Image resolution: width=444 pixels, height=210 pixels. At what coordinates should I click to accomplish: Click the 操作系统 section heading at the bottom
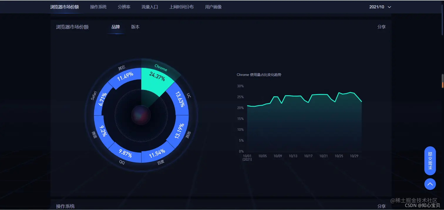65,206
